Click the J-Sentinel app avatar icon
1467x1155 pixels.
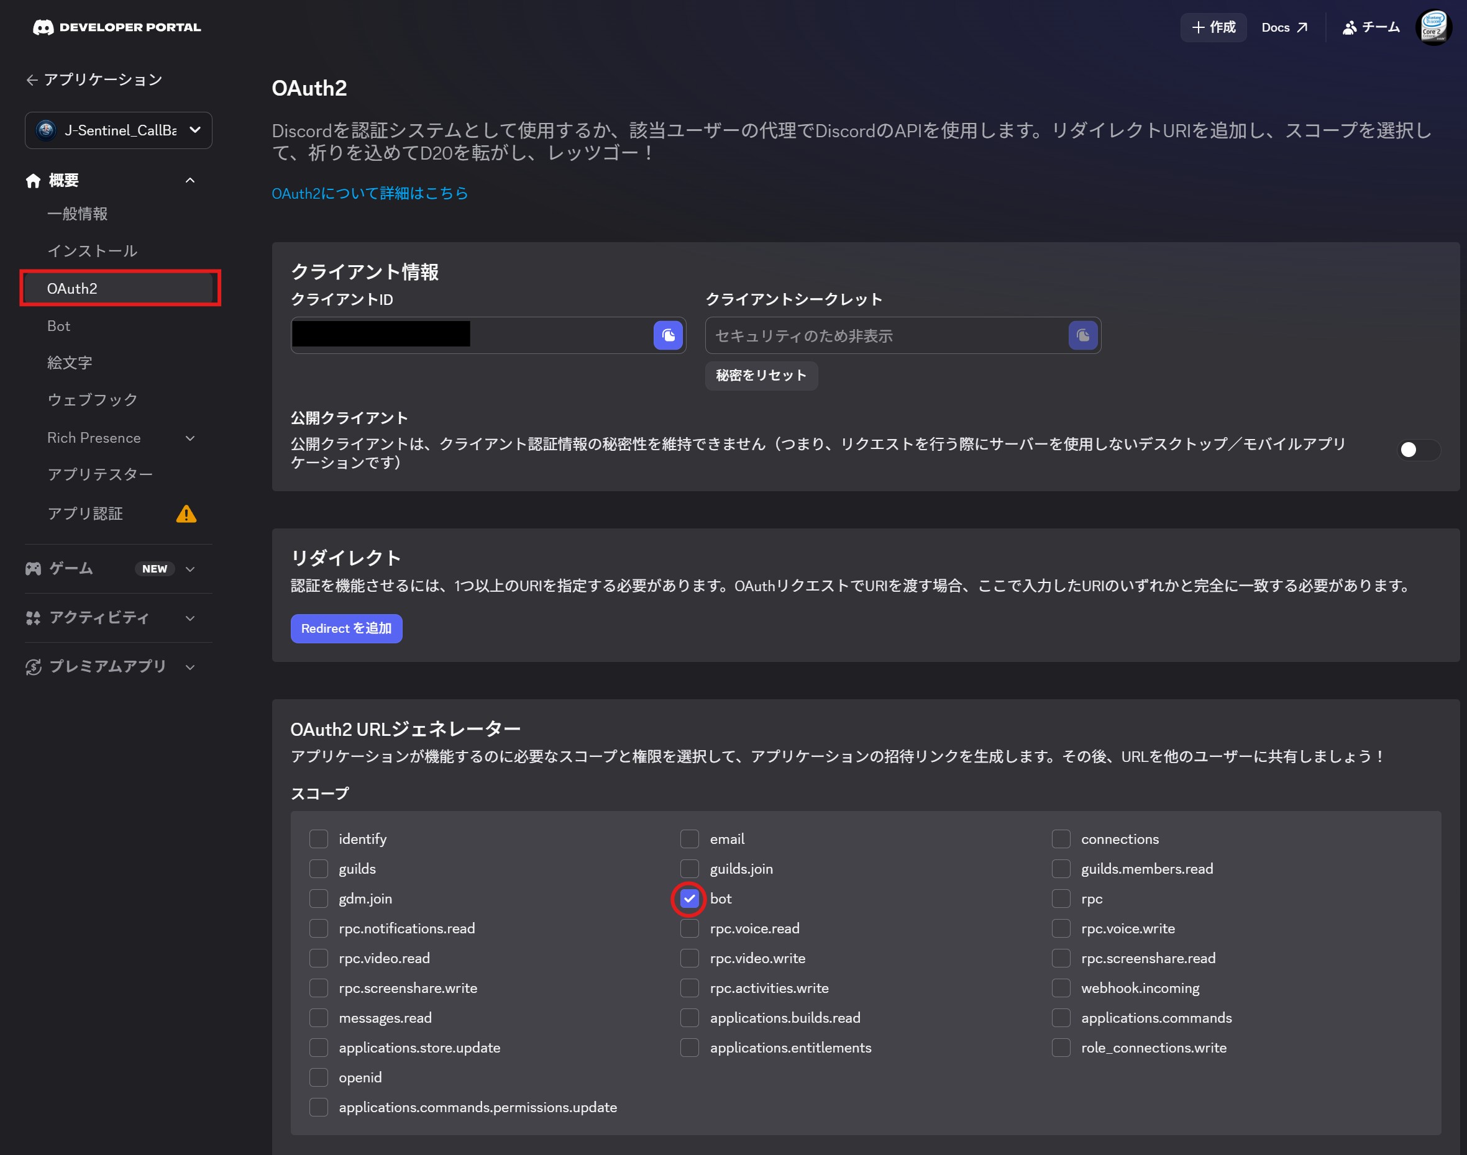[46, 130]
